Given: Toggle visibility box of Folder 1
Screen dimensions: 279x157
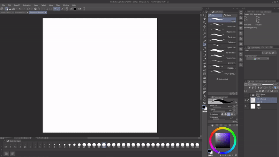Looking at the screenshot, I should [x=246, y=95].
